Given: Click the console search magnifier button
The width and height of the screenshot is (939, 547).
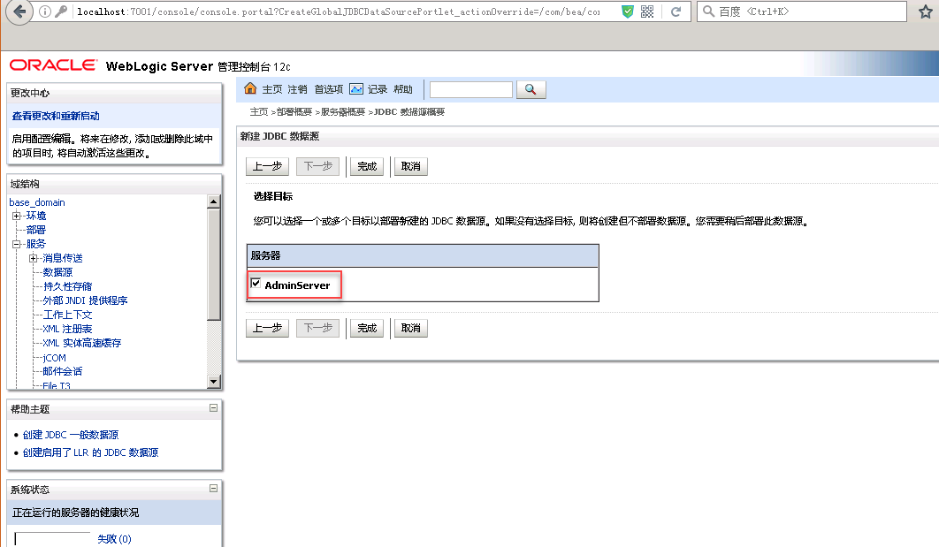Looking at the screenshot, I should pos(531,90).
